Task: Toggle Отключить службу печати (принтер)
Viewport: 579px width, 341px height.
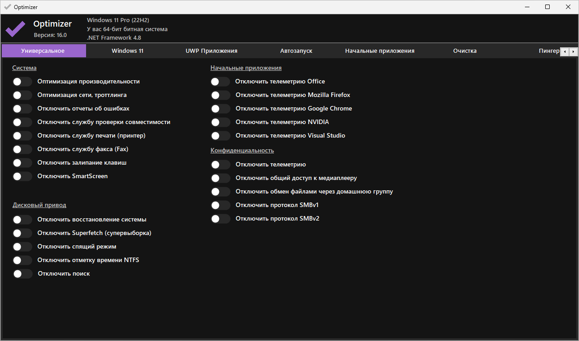Action: click(22, 136)
